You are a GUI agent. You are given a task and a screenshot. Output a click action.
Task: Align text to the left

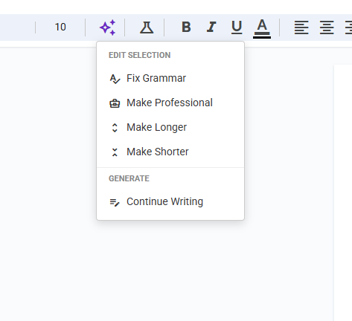pos(301,27)
